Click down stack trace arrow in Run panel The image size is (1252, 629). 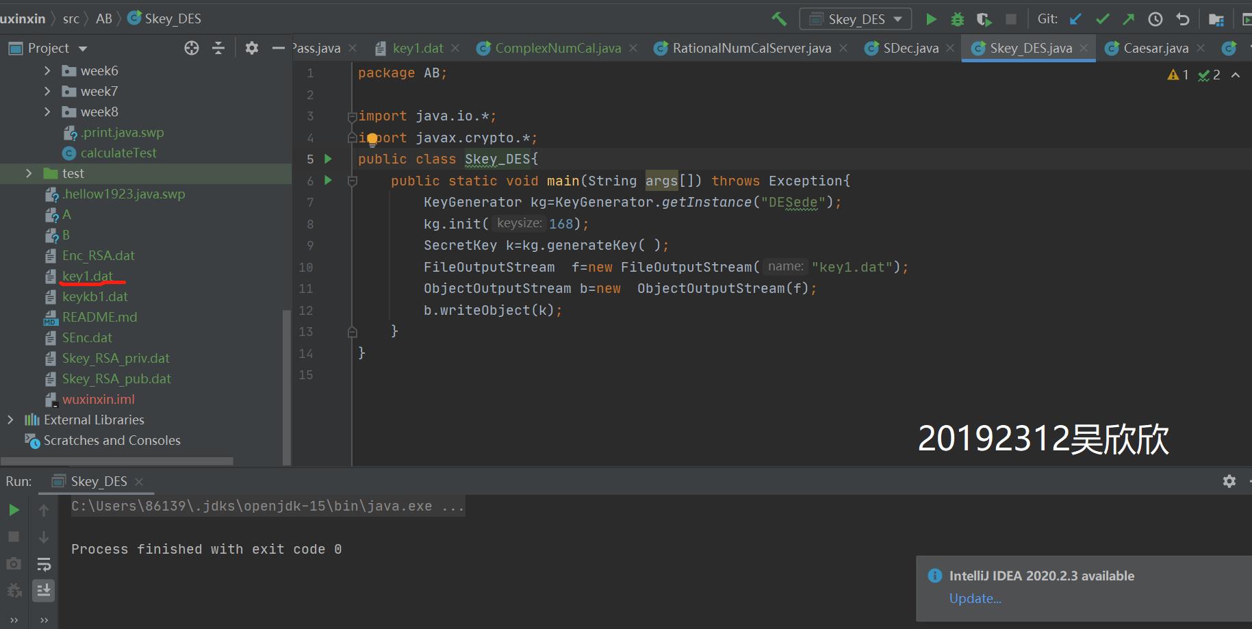pos(44,537)
